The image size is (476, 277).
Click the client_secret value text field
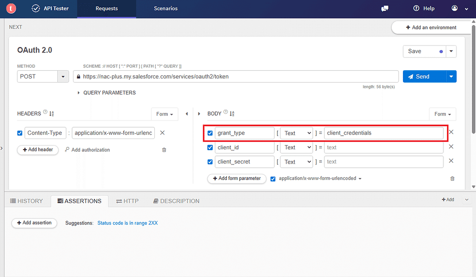383,162
